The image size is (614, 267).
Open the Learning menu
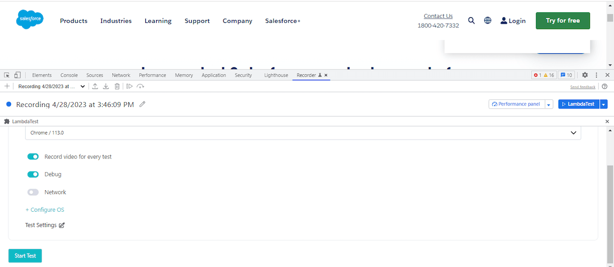click(x=158, y=21)
